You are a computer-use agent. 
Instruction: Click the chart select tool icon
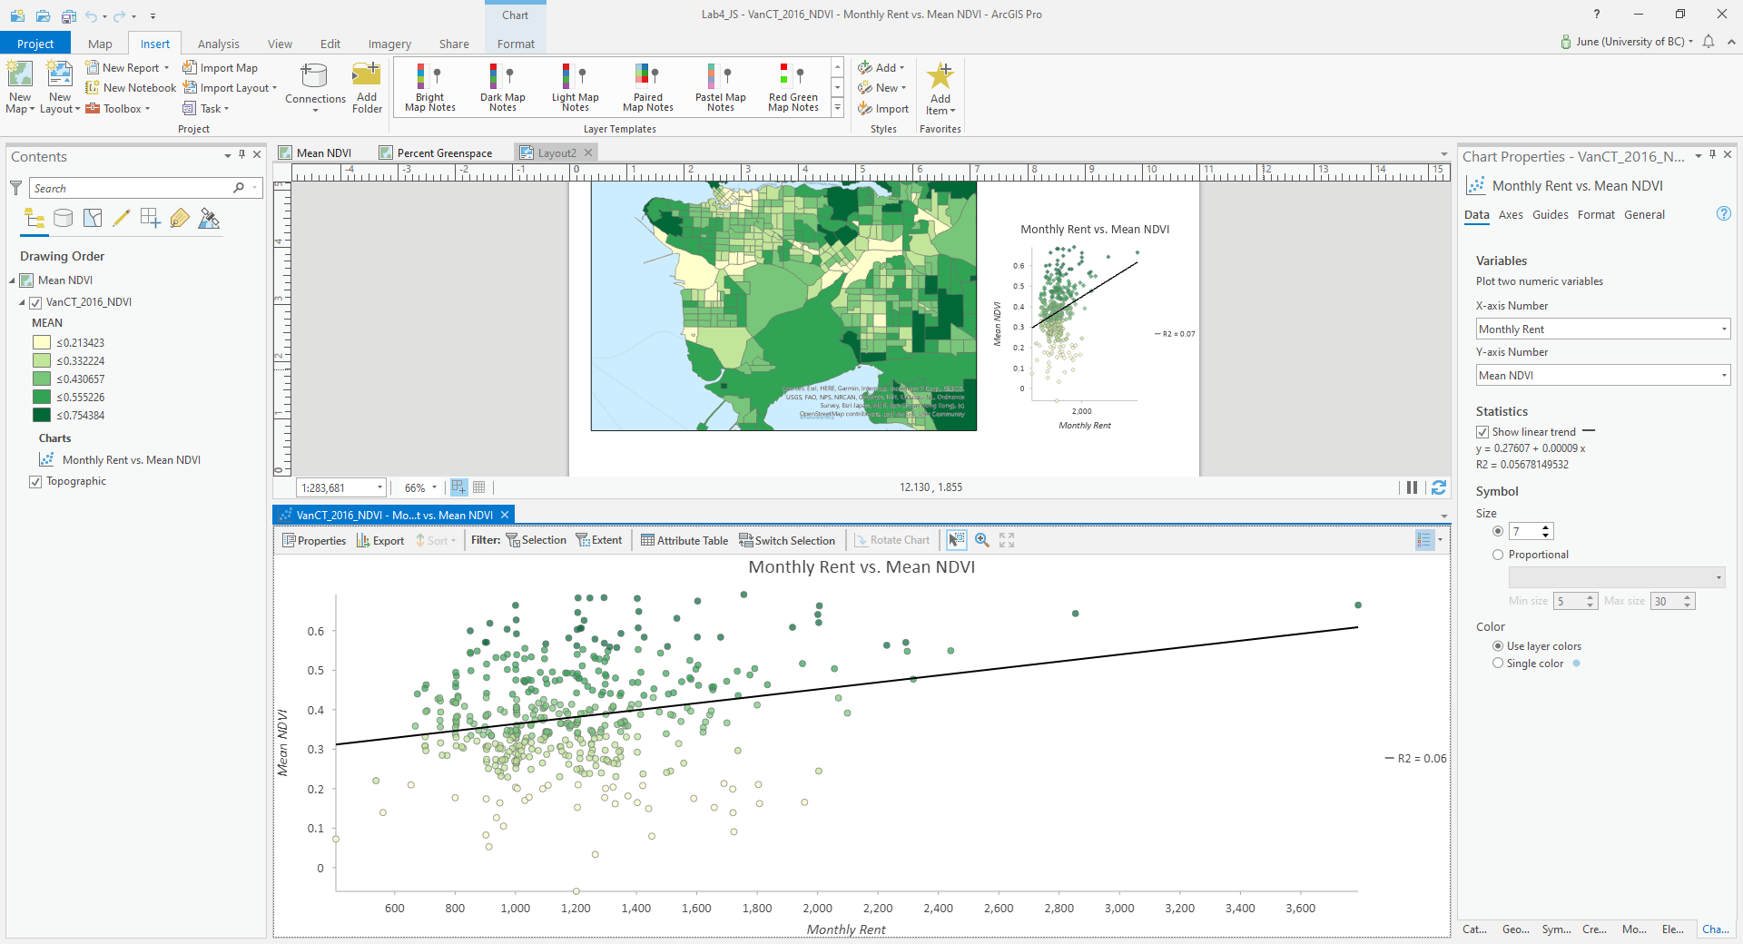pos(957,540)
